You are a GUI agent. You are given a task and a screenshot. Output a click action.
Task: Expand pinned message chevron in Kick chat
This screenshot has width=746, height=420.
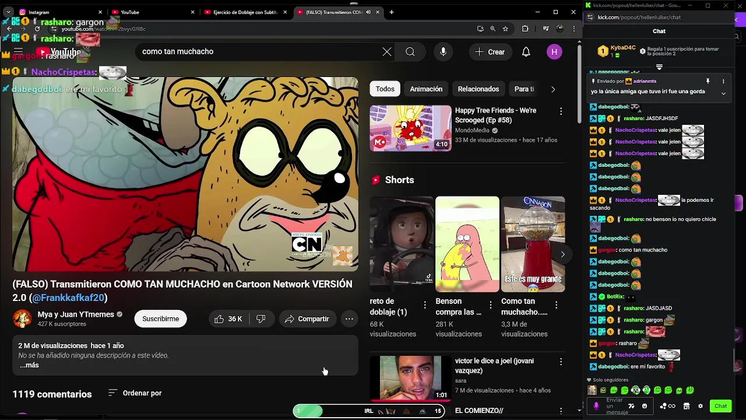click(x=723, y=93)
